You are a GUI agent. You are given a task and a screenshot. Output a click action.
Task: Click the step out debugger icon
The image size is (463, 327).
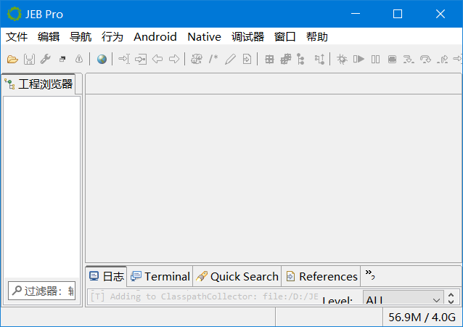(x=442, y=60)
